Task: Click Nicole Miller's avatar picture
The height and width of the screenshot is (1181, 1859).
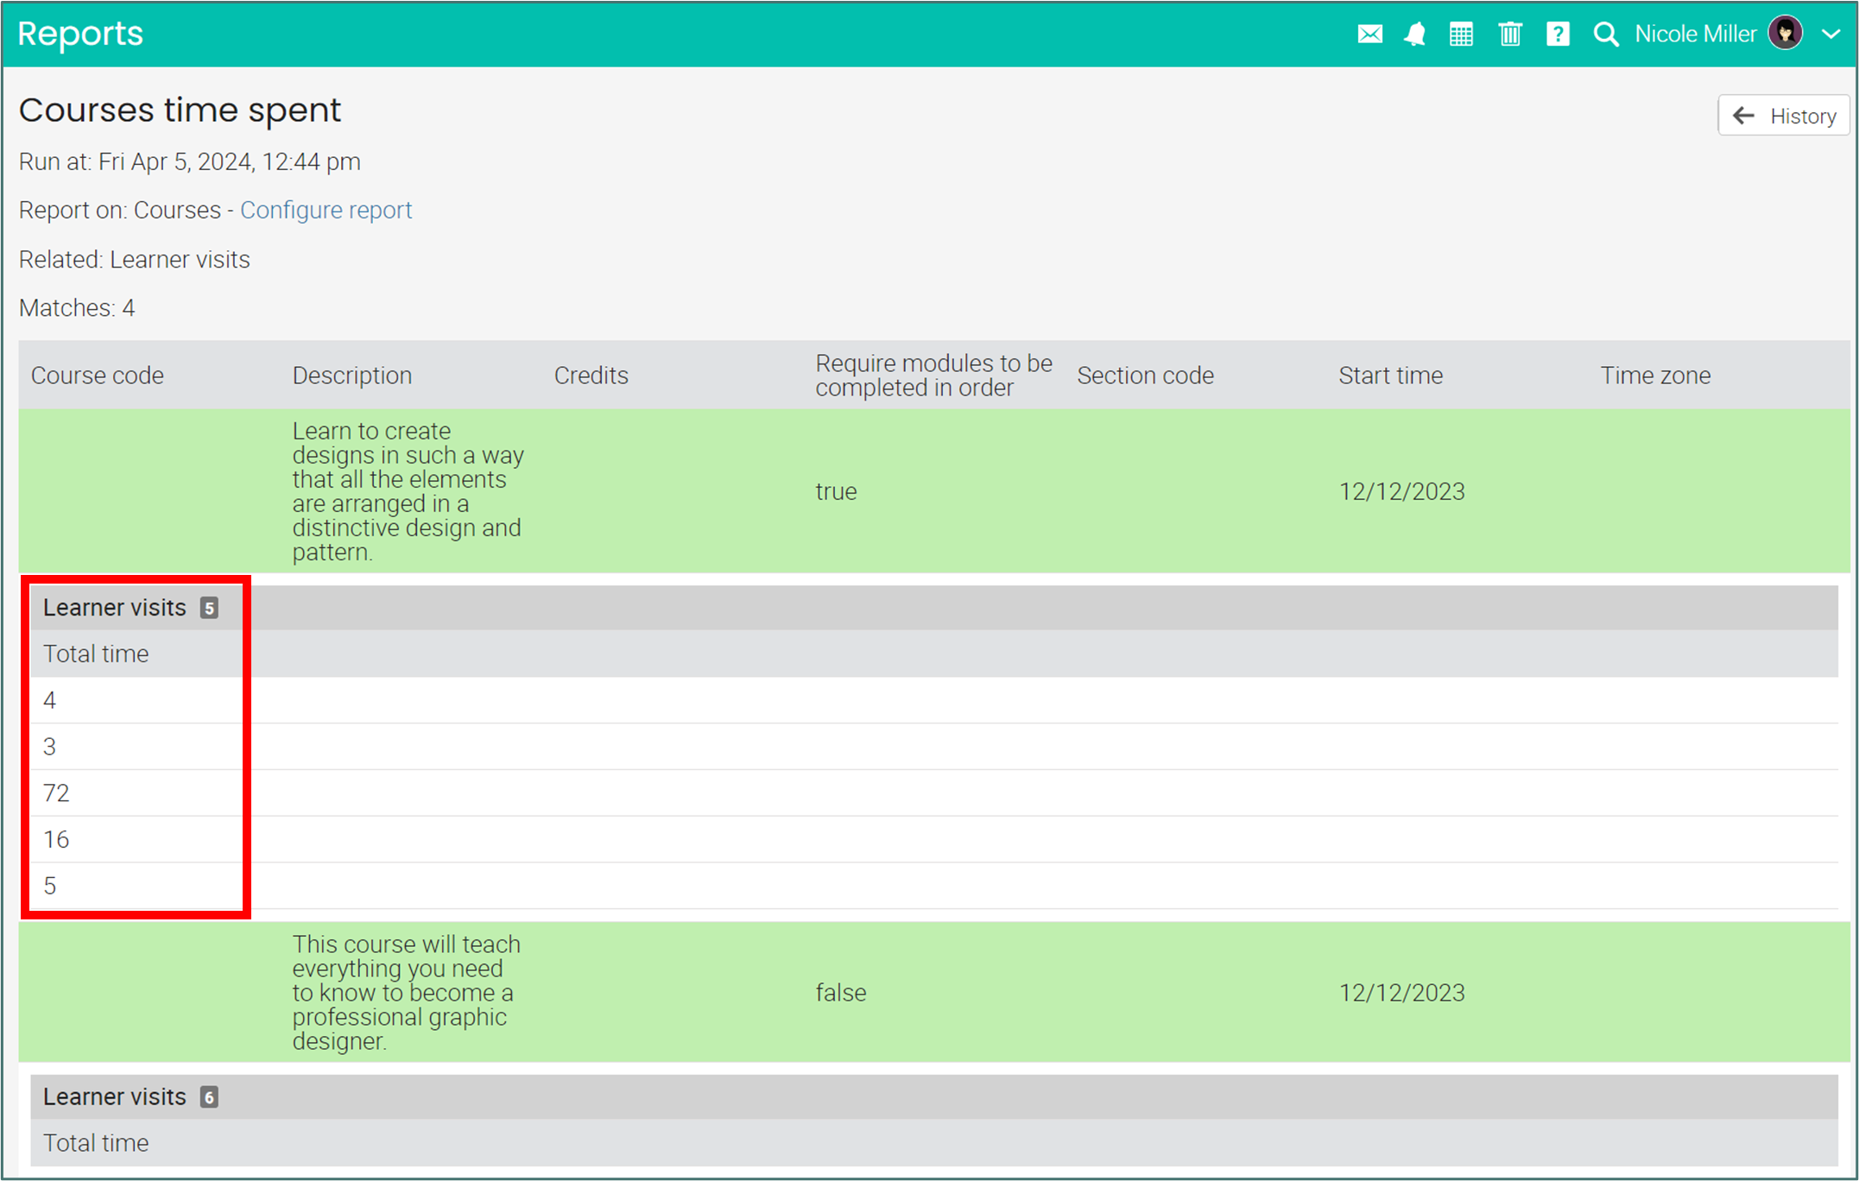Action: [x=1786, y=34]
